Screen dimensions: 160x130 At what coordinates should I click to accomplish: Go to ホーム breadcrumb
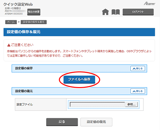[x=11, y=22]
